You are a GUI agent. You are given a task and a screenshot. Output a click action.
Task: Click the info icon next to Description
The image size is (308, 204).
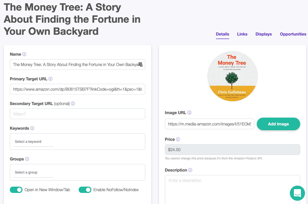(190, 170)
